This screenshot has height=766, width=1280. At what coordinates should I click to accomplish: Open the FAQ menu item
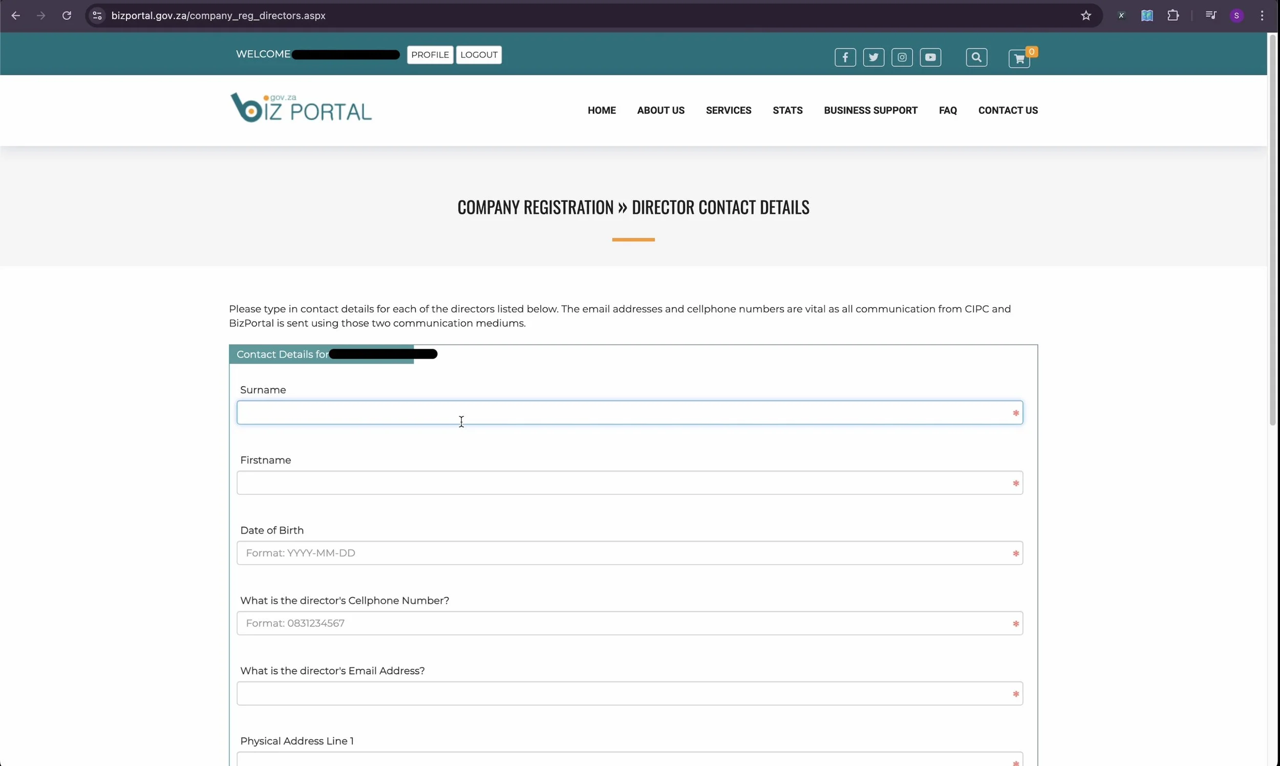point(948,111)
